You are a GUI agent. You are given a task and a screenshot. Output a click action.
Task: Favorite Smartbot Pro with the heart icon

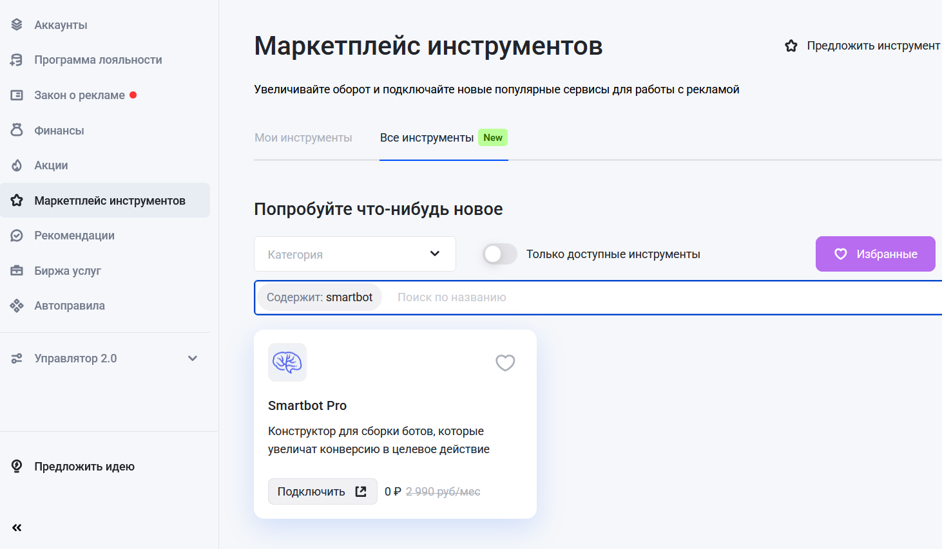point(505,362)
